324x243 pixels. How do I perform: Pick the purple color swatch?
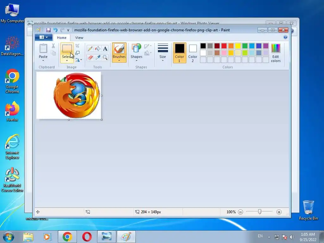pos(266,46)
